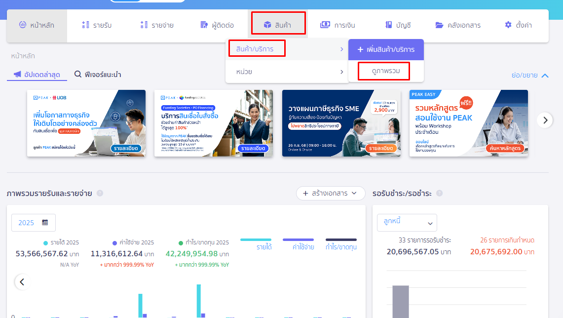Open the ตั้งค่า settings menu

point(518,25)
